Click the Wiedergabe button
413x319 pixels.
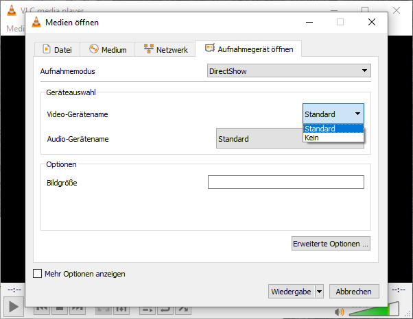pos(291,292)
